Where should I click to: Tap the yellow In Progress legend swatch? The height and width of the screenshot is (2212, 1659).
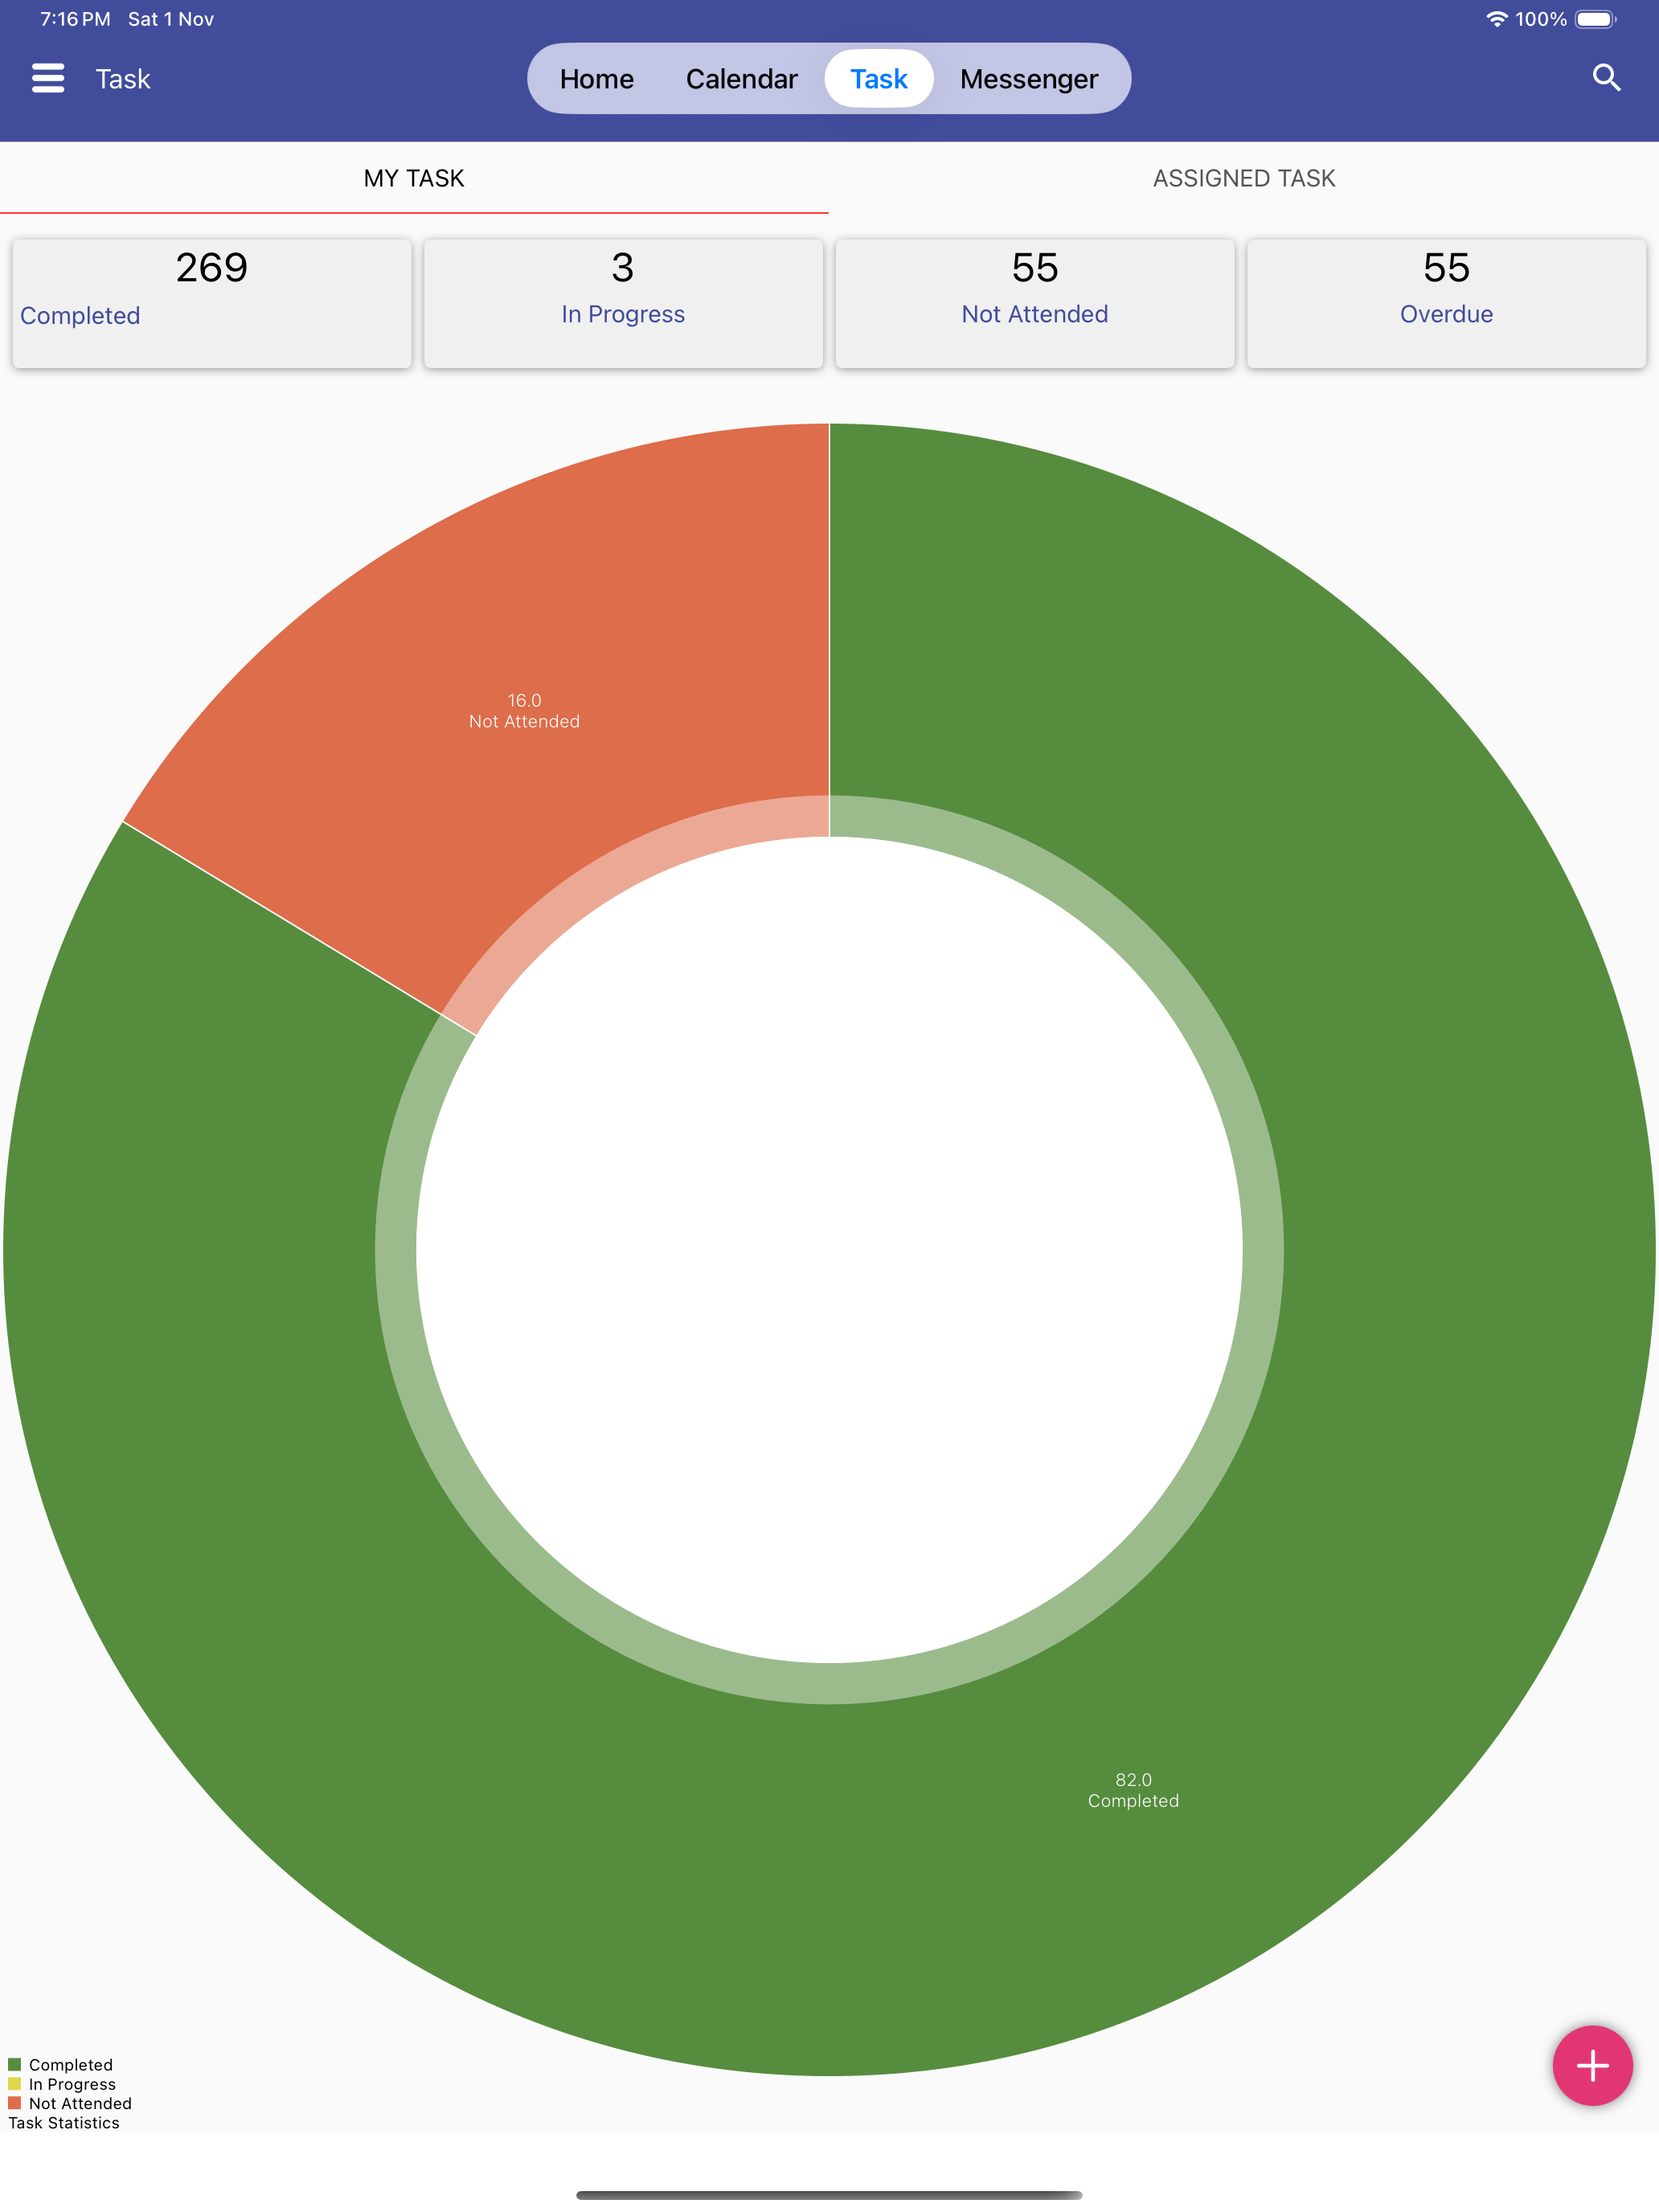15,2083
